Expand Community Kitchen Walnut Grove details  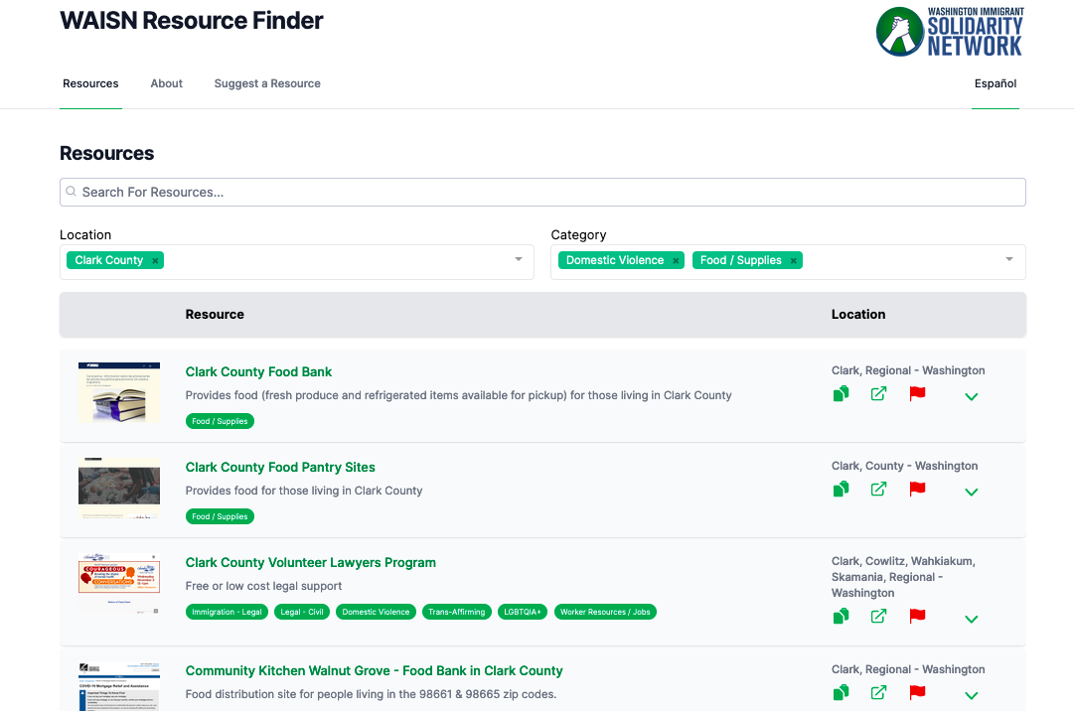(972, 695)
